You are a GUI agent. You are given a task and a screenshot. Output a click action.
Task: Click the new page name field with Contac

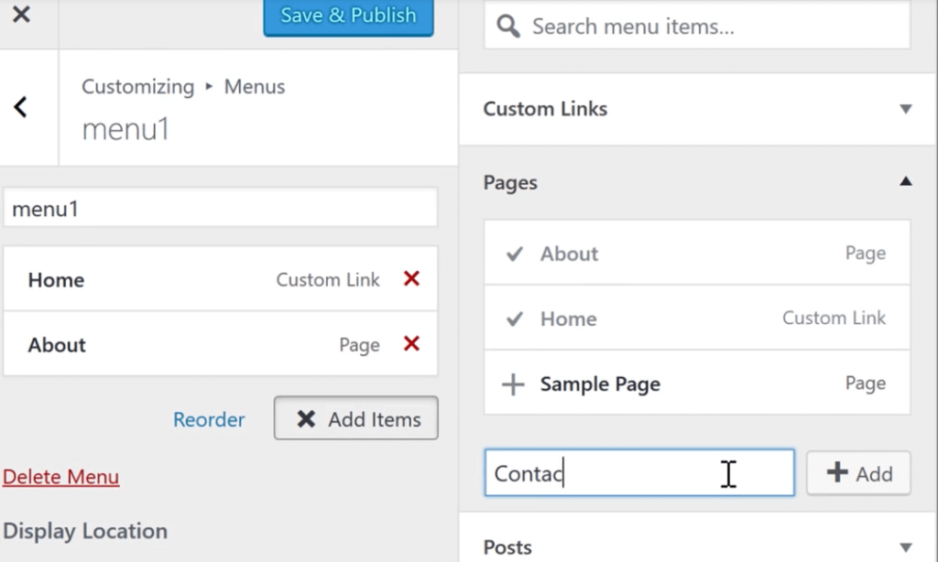pyautogui.click(x=639, y=473)
